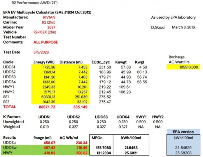The height and width of the screenshot is (157, 203).
Task: Click Model Year value 2027
Action: [51, 27]
